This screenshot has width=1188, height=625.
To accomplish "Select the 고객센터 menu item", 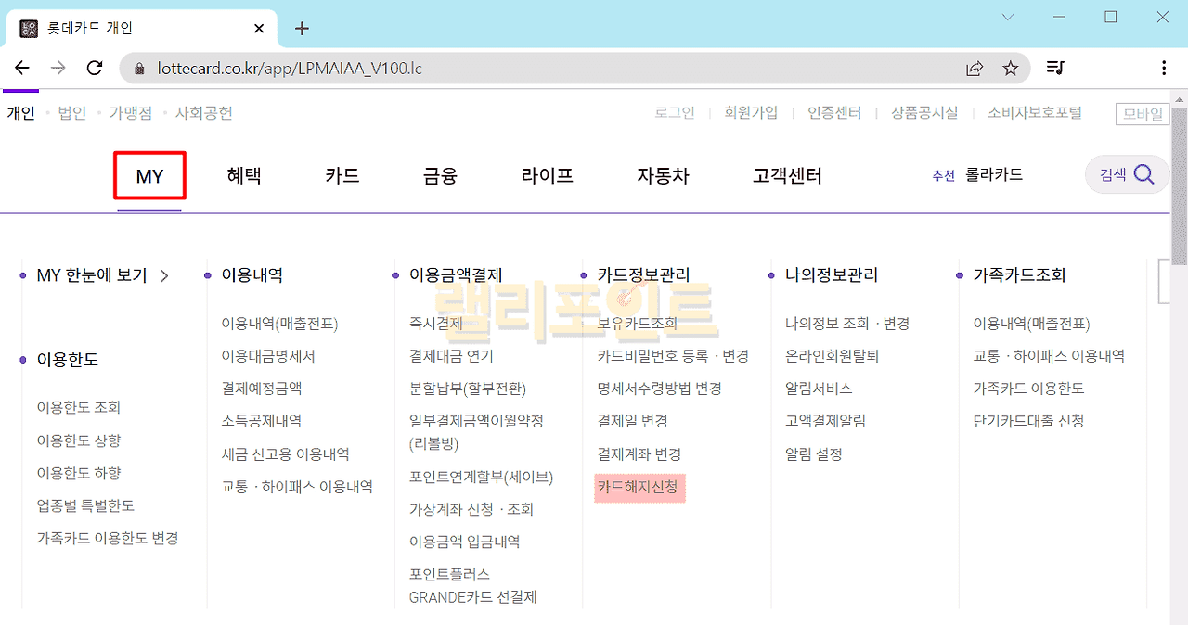I will [786, 176].
